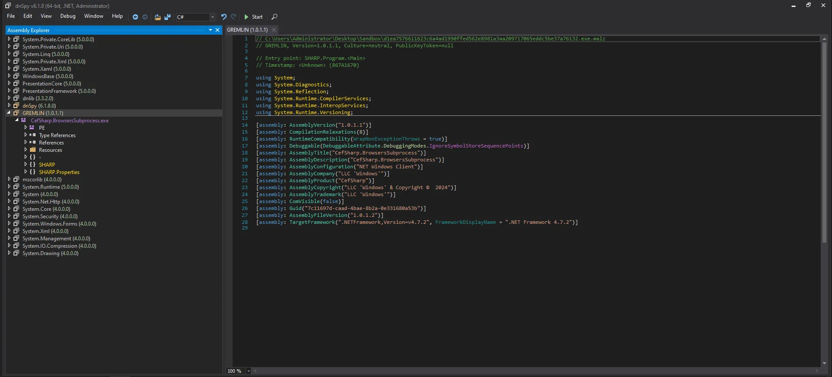The image size is (832, 377).
Task: Click the Open file folder icon
Action: pos(158,17)
